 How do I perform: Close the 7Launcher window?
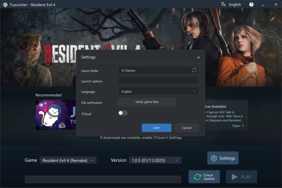[x=276, y=4]
